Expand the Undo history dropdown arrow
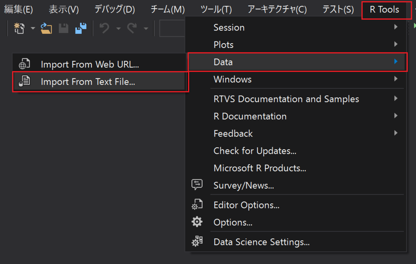This screenshot has height=264, width=416. tap(118, 28)
